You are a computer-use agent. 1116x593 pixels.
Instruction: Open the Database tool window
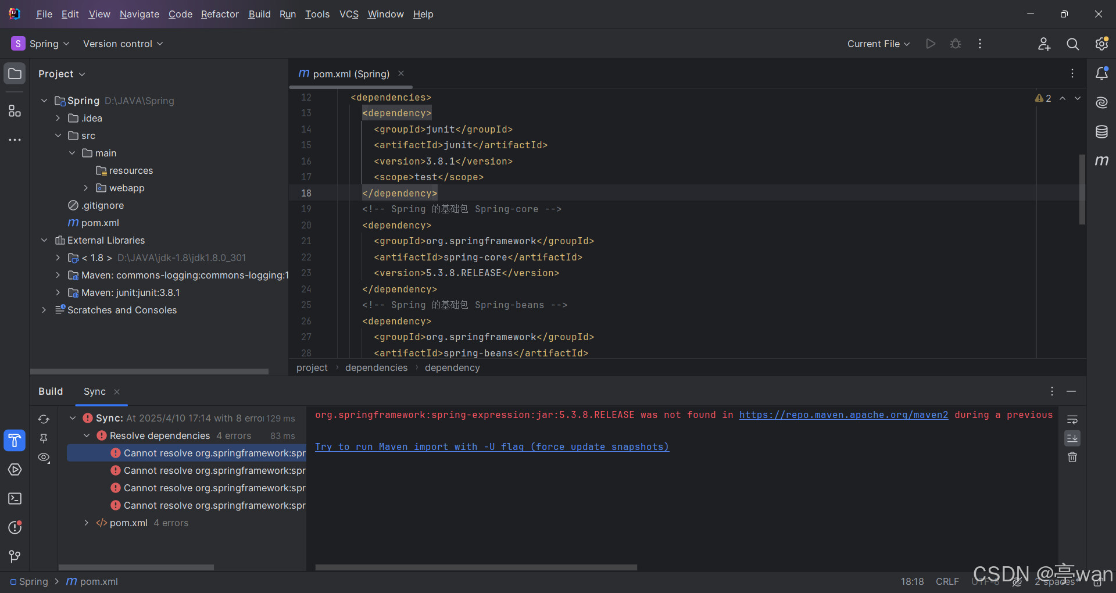pyautogui.click(x=1101, y=131)
